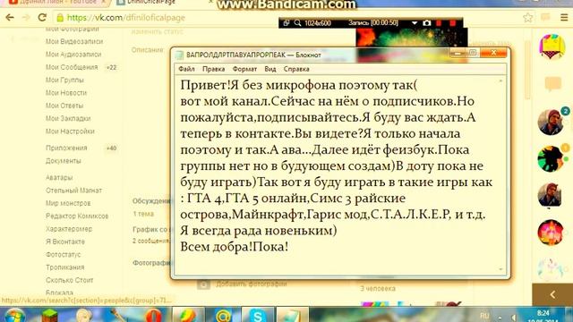
Task: Open the Bandicam dropdown arrow
Action: [x=415, y=23]
